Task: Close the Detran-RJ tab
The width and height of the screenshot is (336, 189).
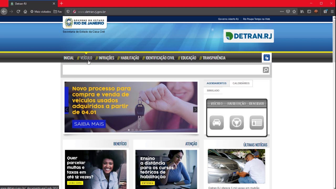Action: click(x=54, y=4)
